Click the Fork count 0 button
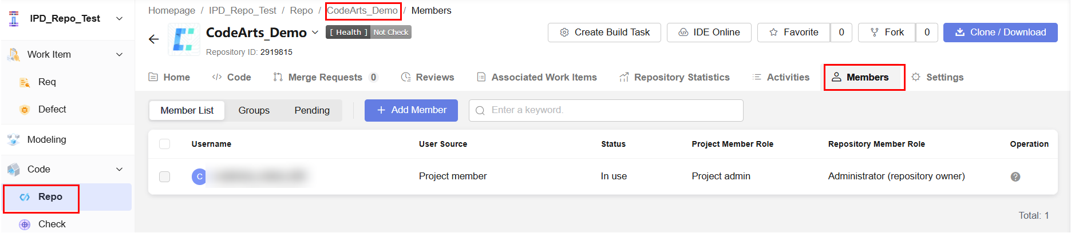 (x=927, y=33)
